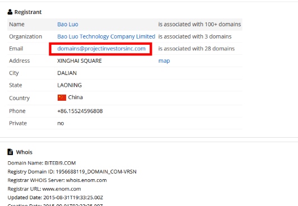Click the Registrant person icon
This screenshot has width=298, height=206.
10,12
